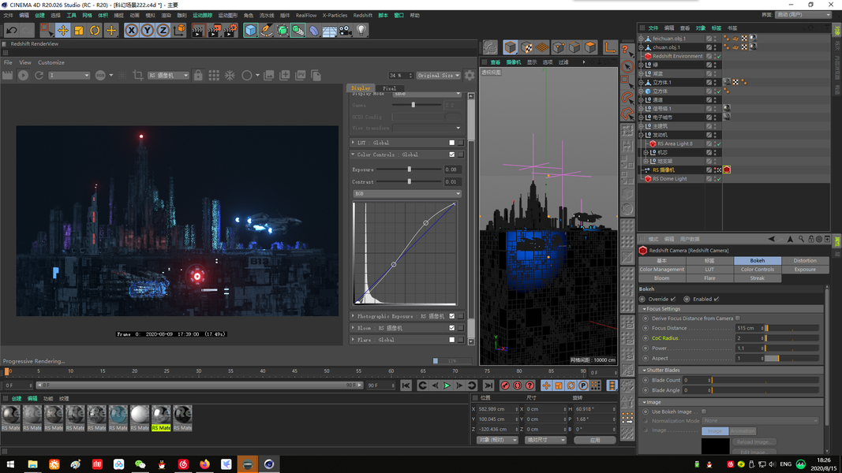842x473 pixels.
Task: Adjust the Exposure slider
Action: click(x=410, y=169)
